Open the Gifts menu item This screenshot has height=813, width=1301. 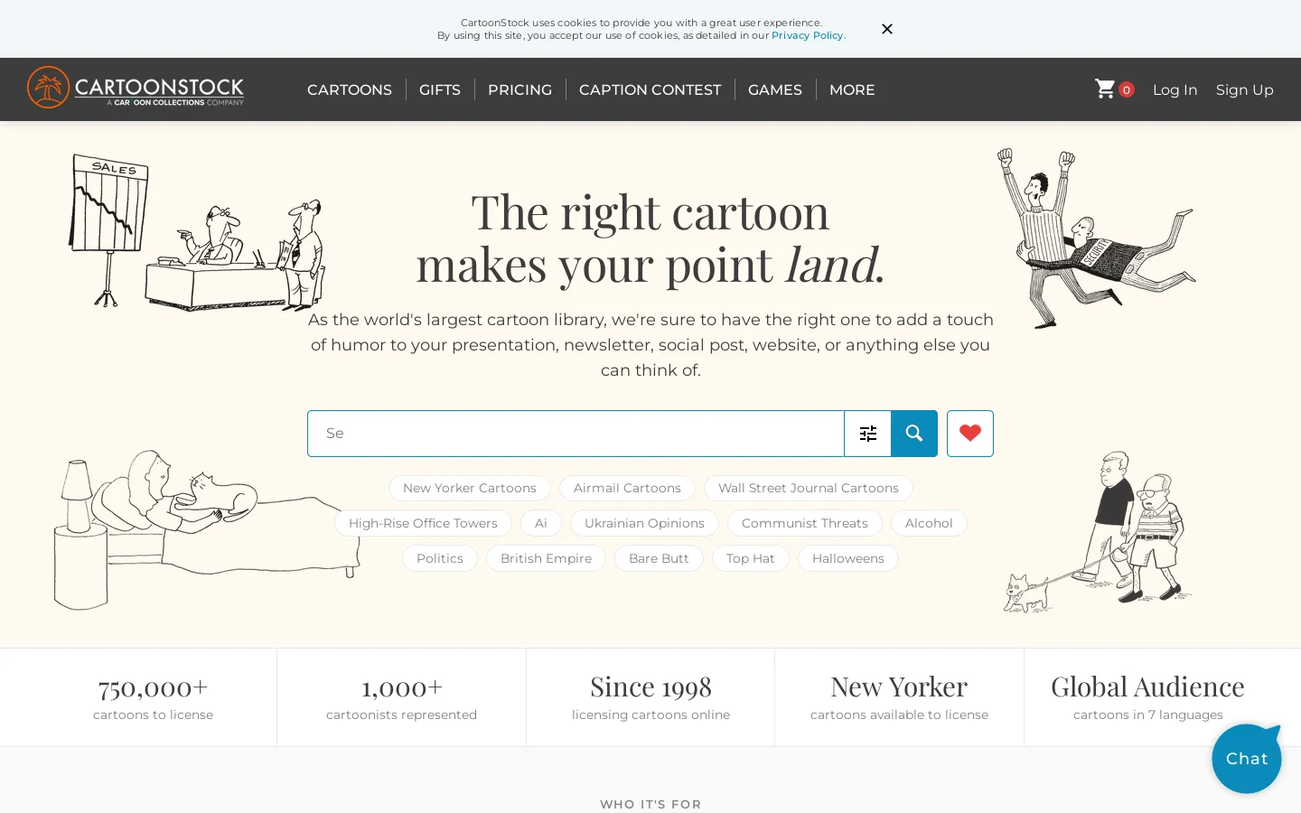click(440, 89)
